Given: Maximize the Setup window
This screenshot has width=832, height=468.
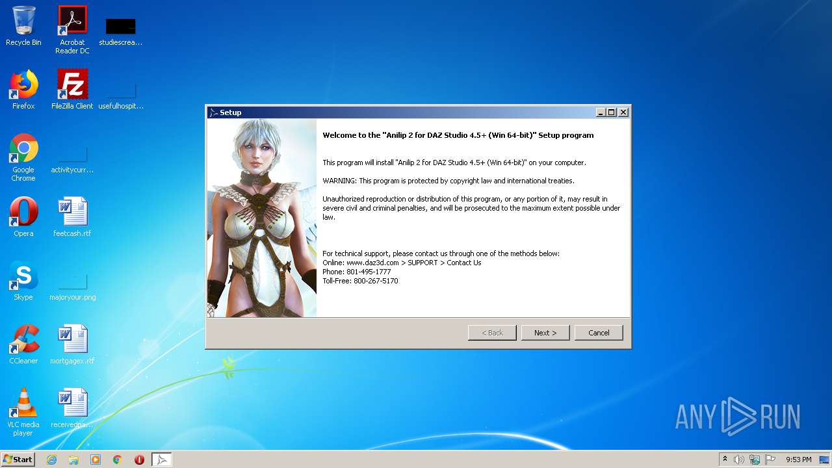Looking at the screenshot, I should (x=612, y=112).
